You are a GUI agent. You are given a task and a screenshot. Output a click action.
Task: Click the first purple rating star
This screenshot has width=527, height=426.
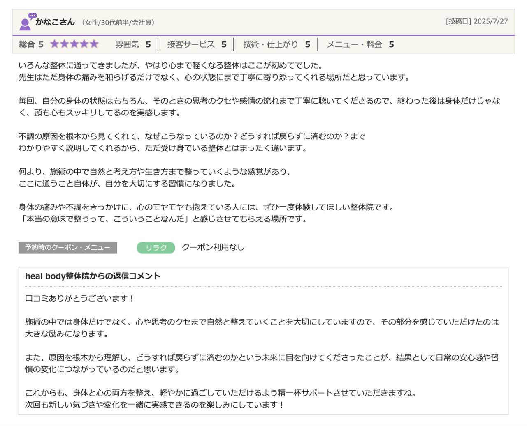coord(55,44)
